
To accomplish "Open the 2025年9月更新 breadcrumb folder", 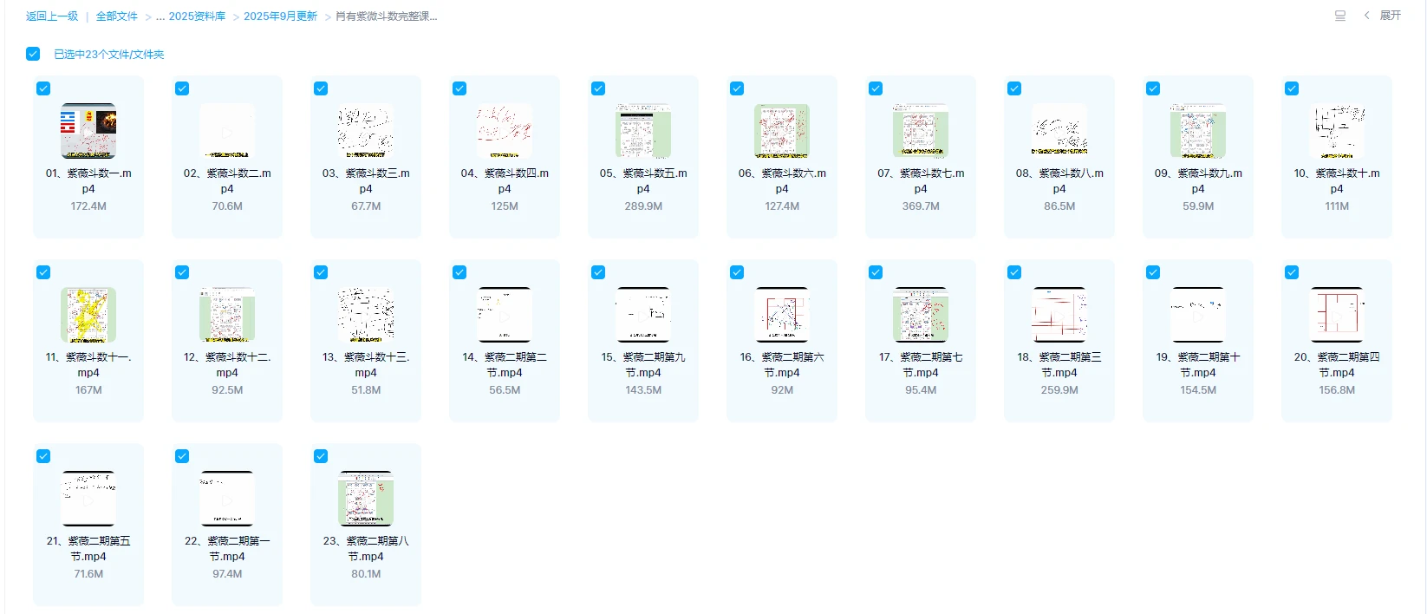I will point(280,16).
